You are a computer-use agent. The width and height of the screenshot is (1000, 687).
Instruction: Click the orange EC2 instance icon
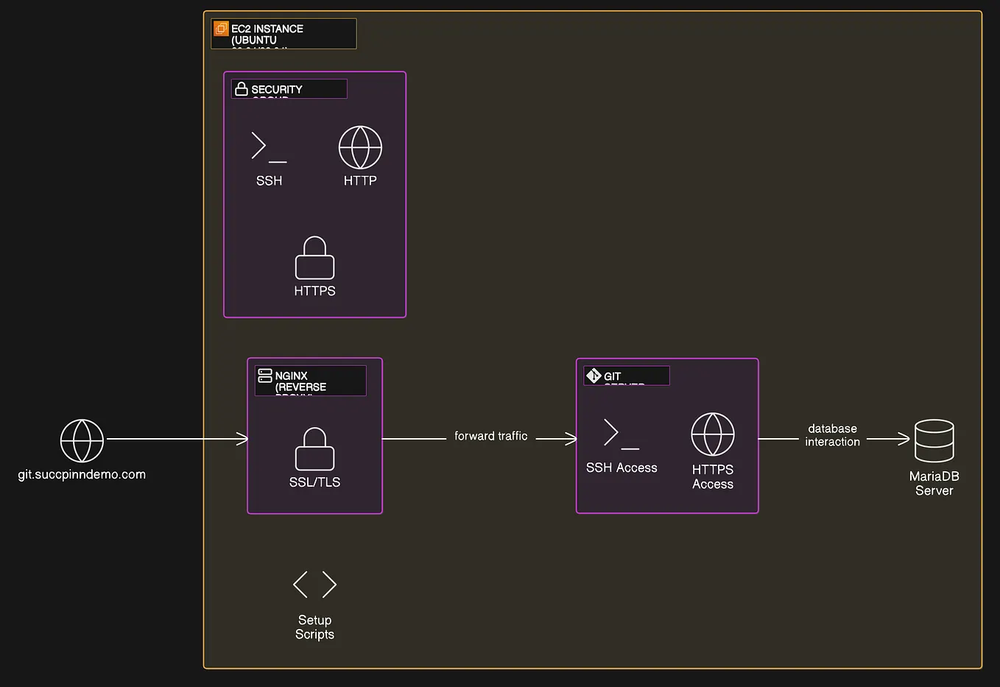click(221, 29)
